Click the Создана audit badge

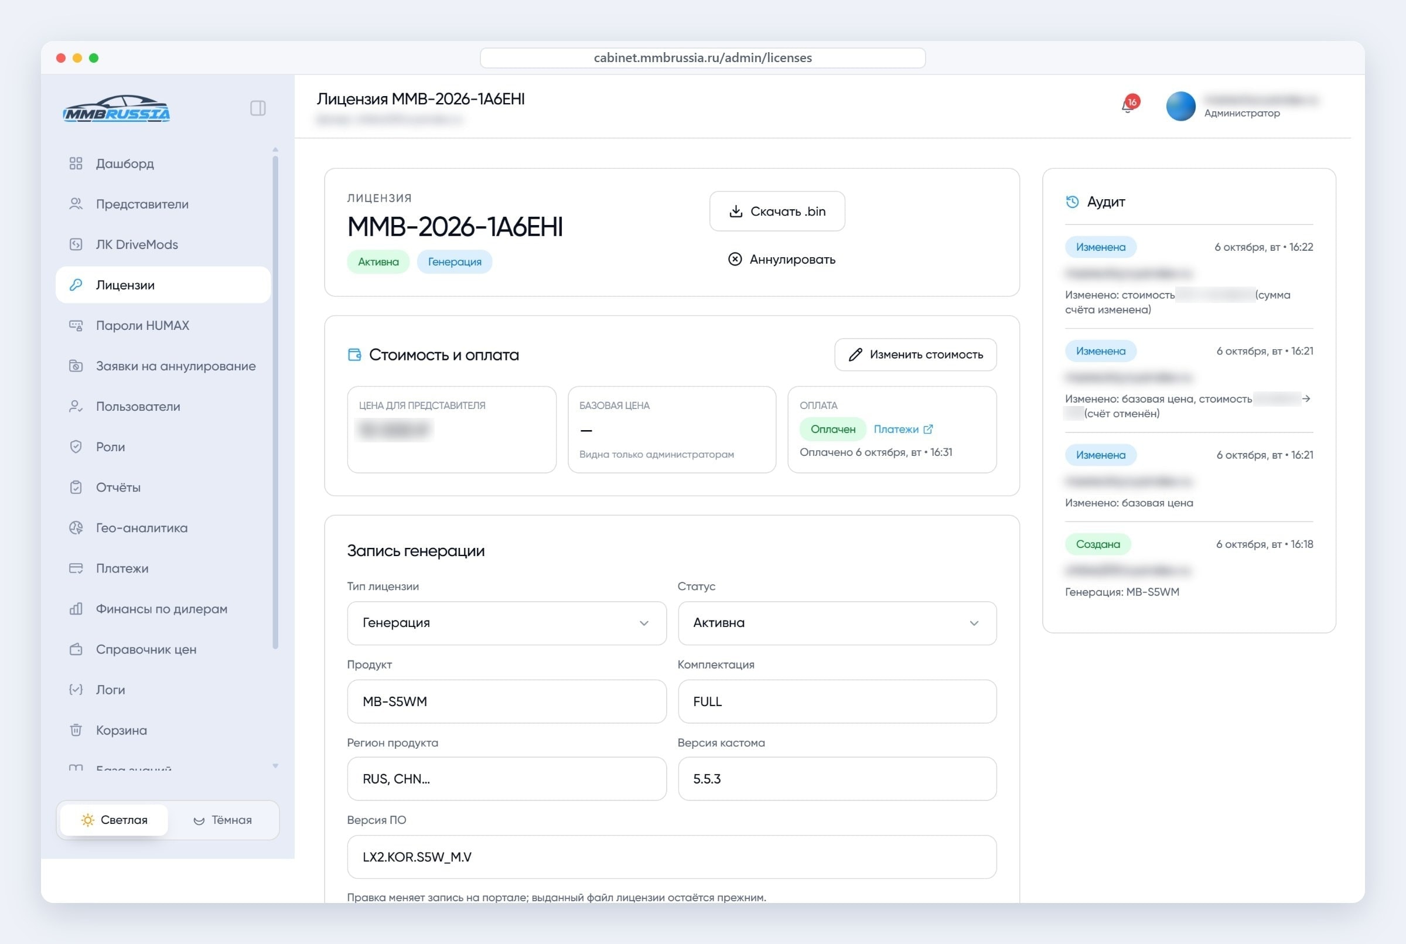tap(1098, 544)
